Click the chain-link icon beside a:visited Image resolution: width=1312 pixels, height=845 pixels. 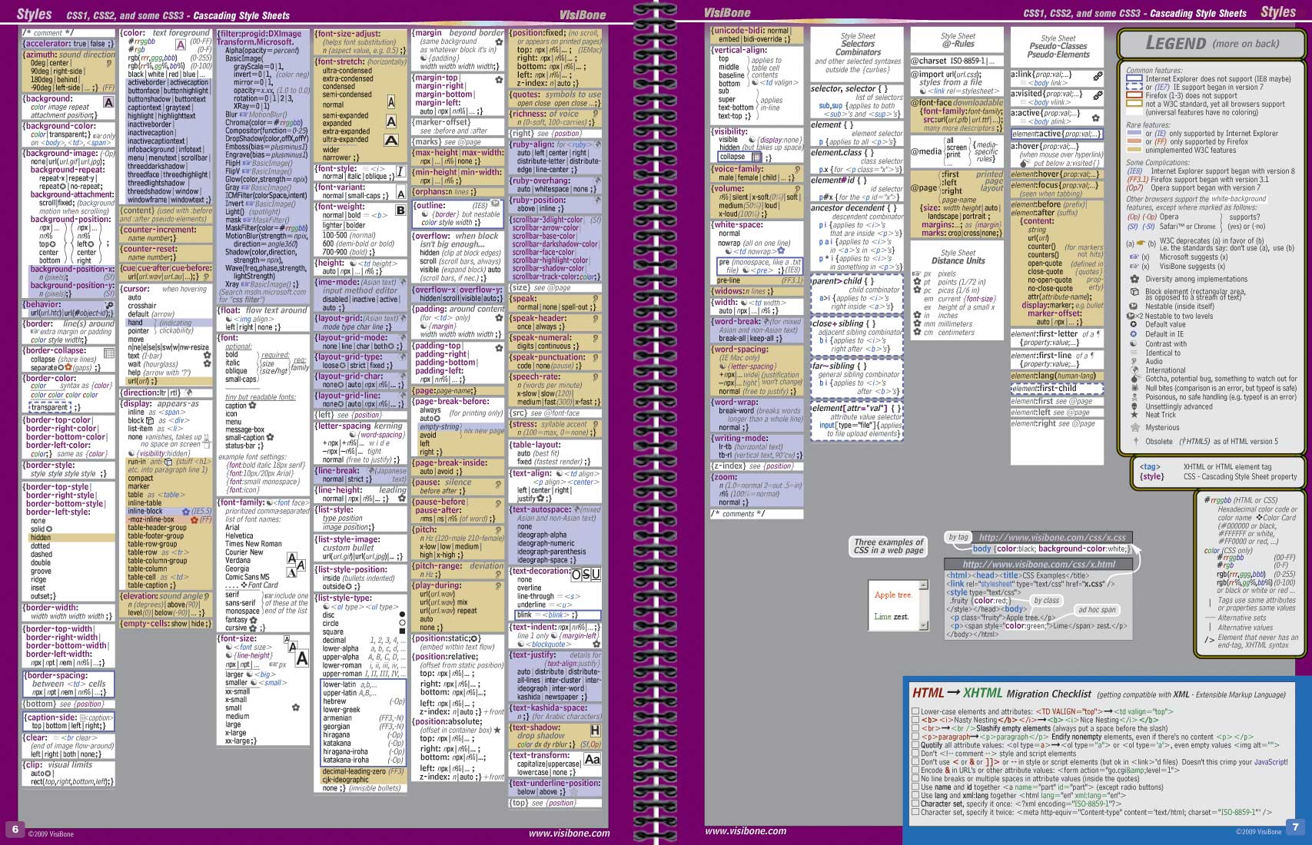click(1098, 96)
